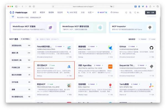Viewport: 166px width, 110px height.
Task: Open the 文档 nav item
Action: 83,12
